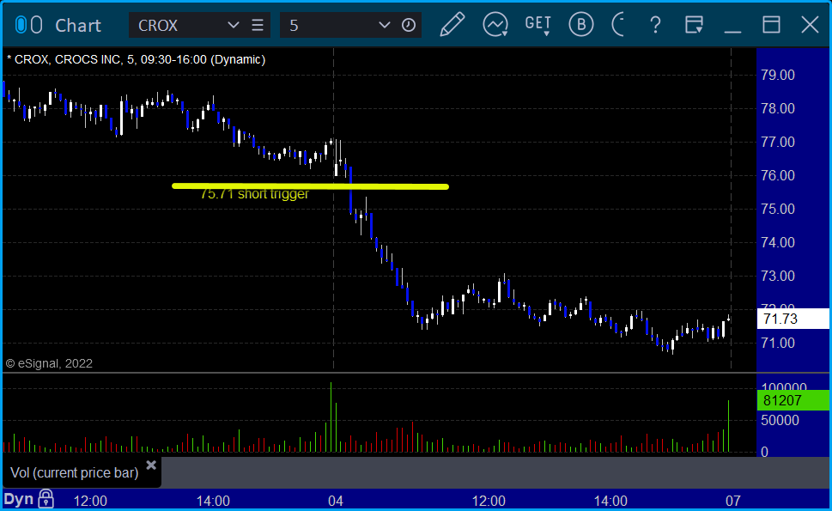The width and height of the screenshot is (832, 511).
Task: Expand the interval 5 dropdown arrow
Action: click(x=384, y=25)
